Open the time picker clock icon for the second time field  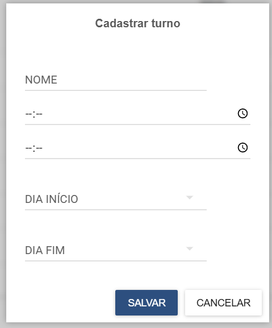242,148
